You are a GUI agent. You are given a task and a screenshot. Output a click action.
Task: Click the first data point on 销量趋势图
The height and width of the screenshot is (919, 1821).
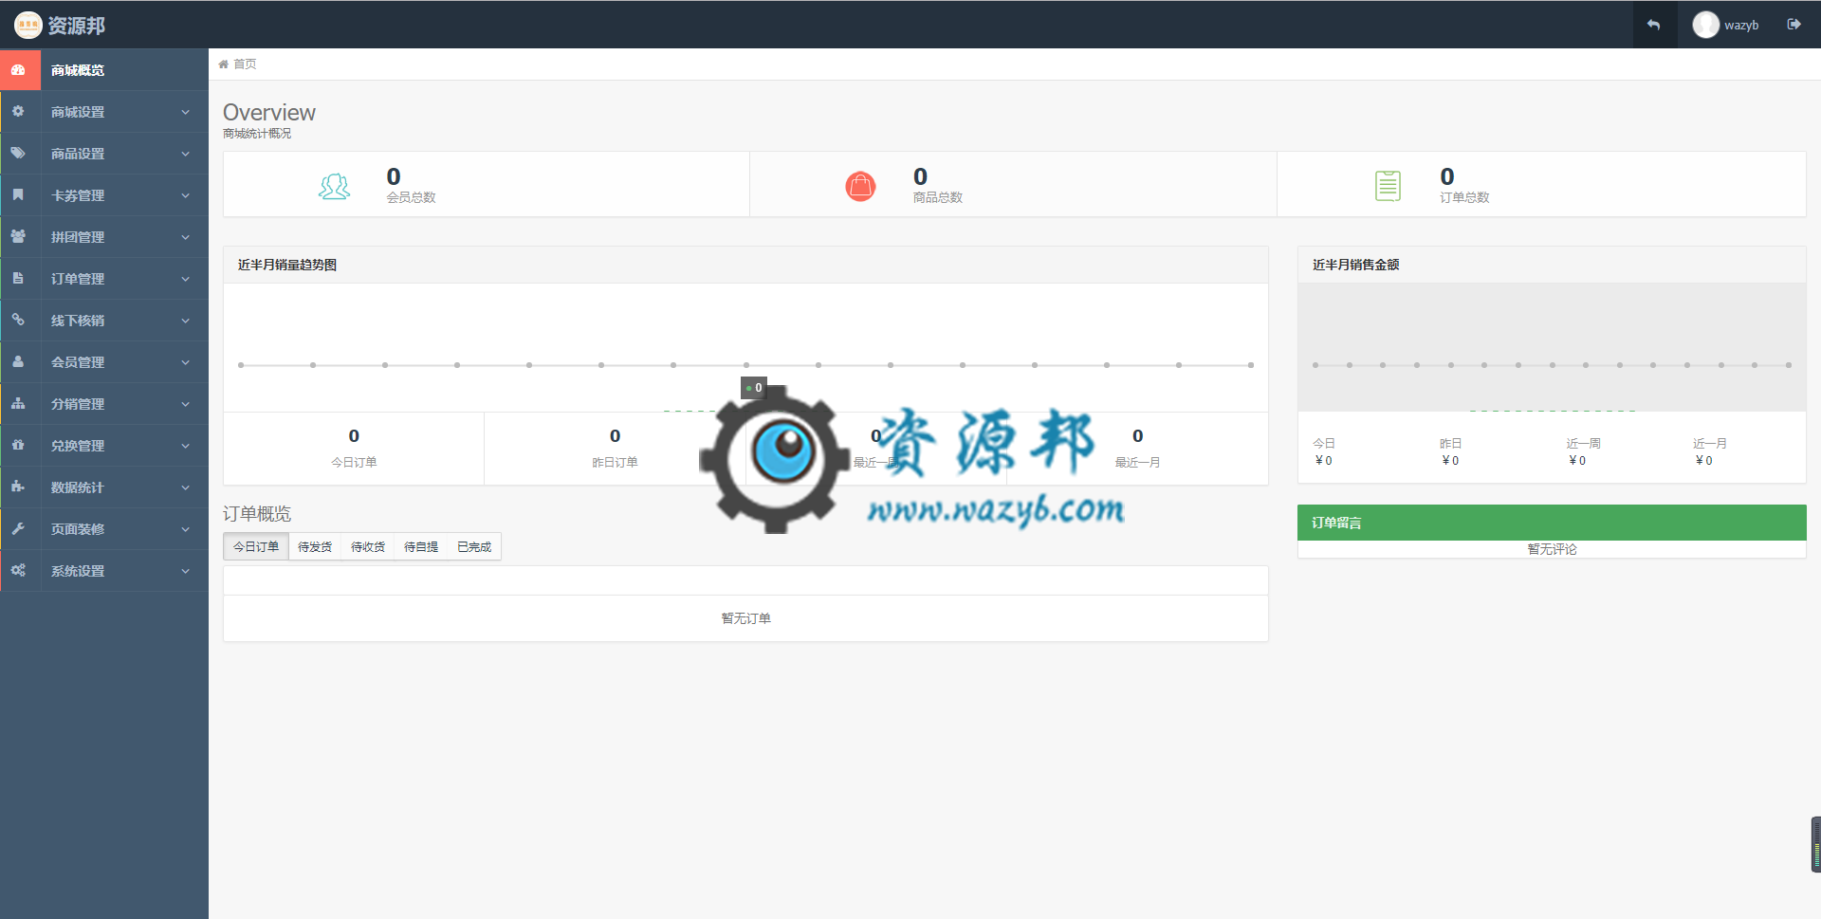tap(241, 365)
